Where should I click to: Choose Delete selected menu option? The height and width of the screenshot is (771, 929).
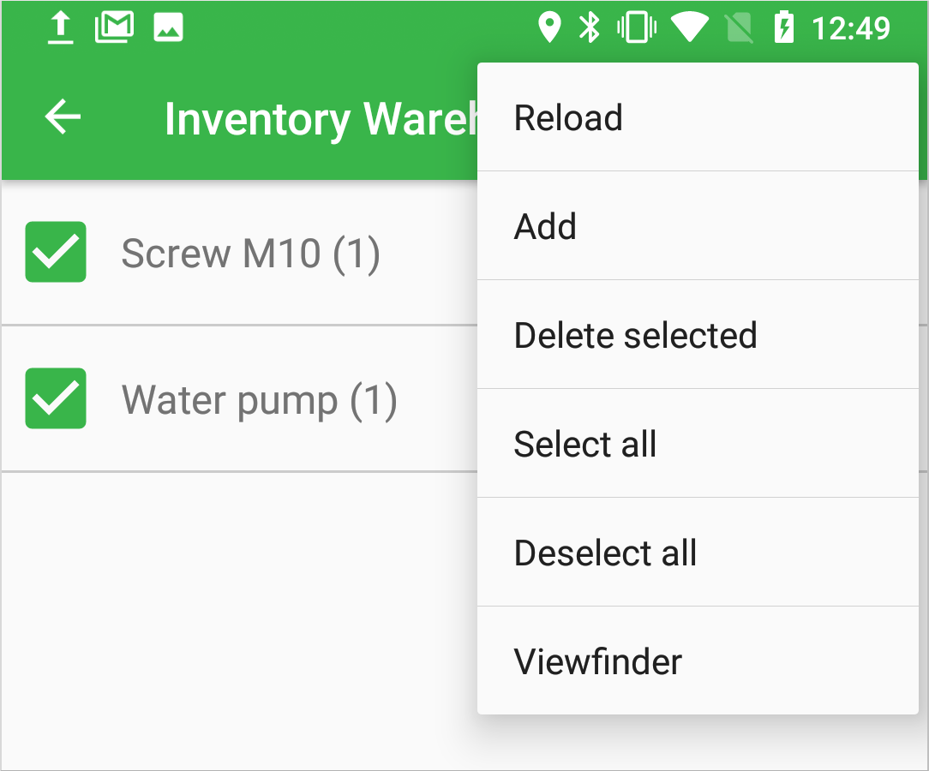pos(635,336)
